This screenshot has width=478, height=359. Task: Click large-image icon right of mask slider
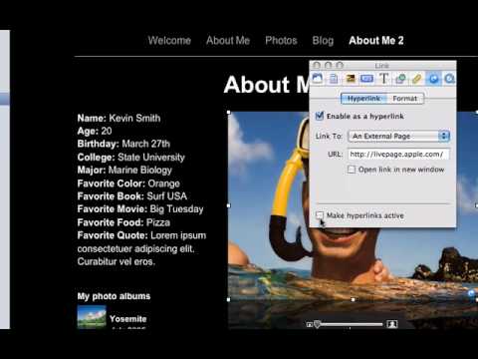click(x=392, y=324)
